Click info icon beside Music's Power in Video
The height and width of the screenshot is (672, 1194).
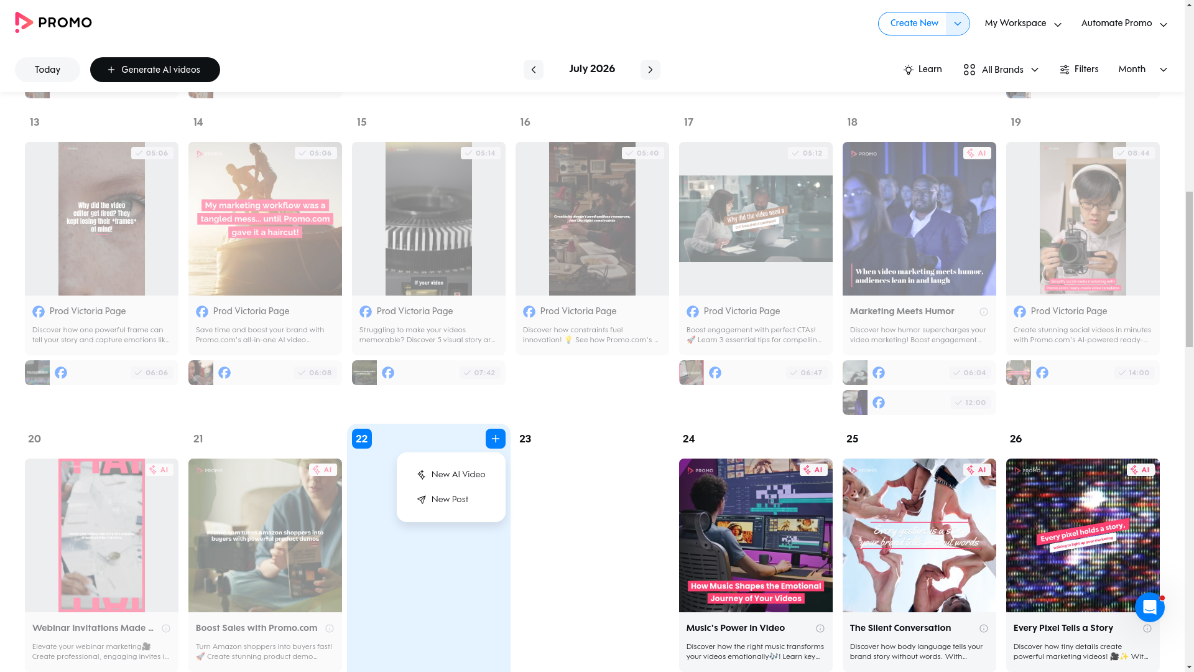click(x=820, y=628)
